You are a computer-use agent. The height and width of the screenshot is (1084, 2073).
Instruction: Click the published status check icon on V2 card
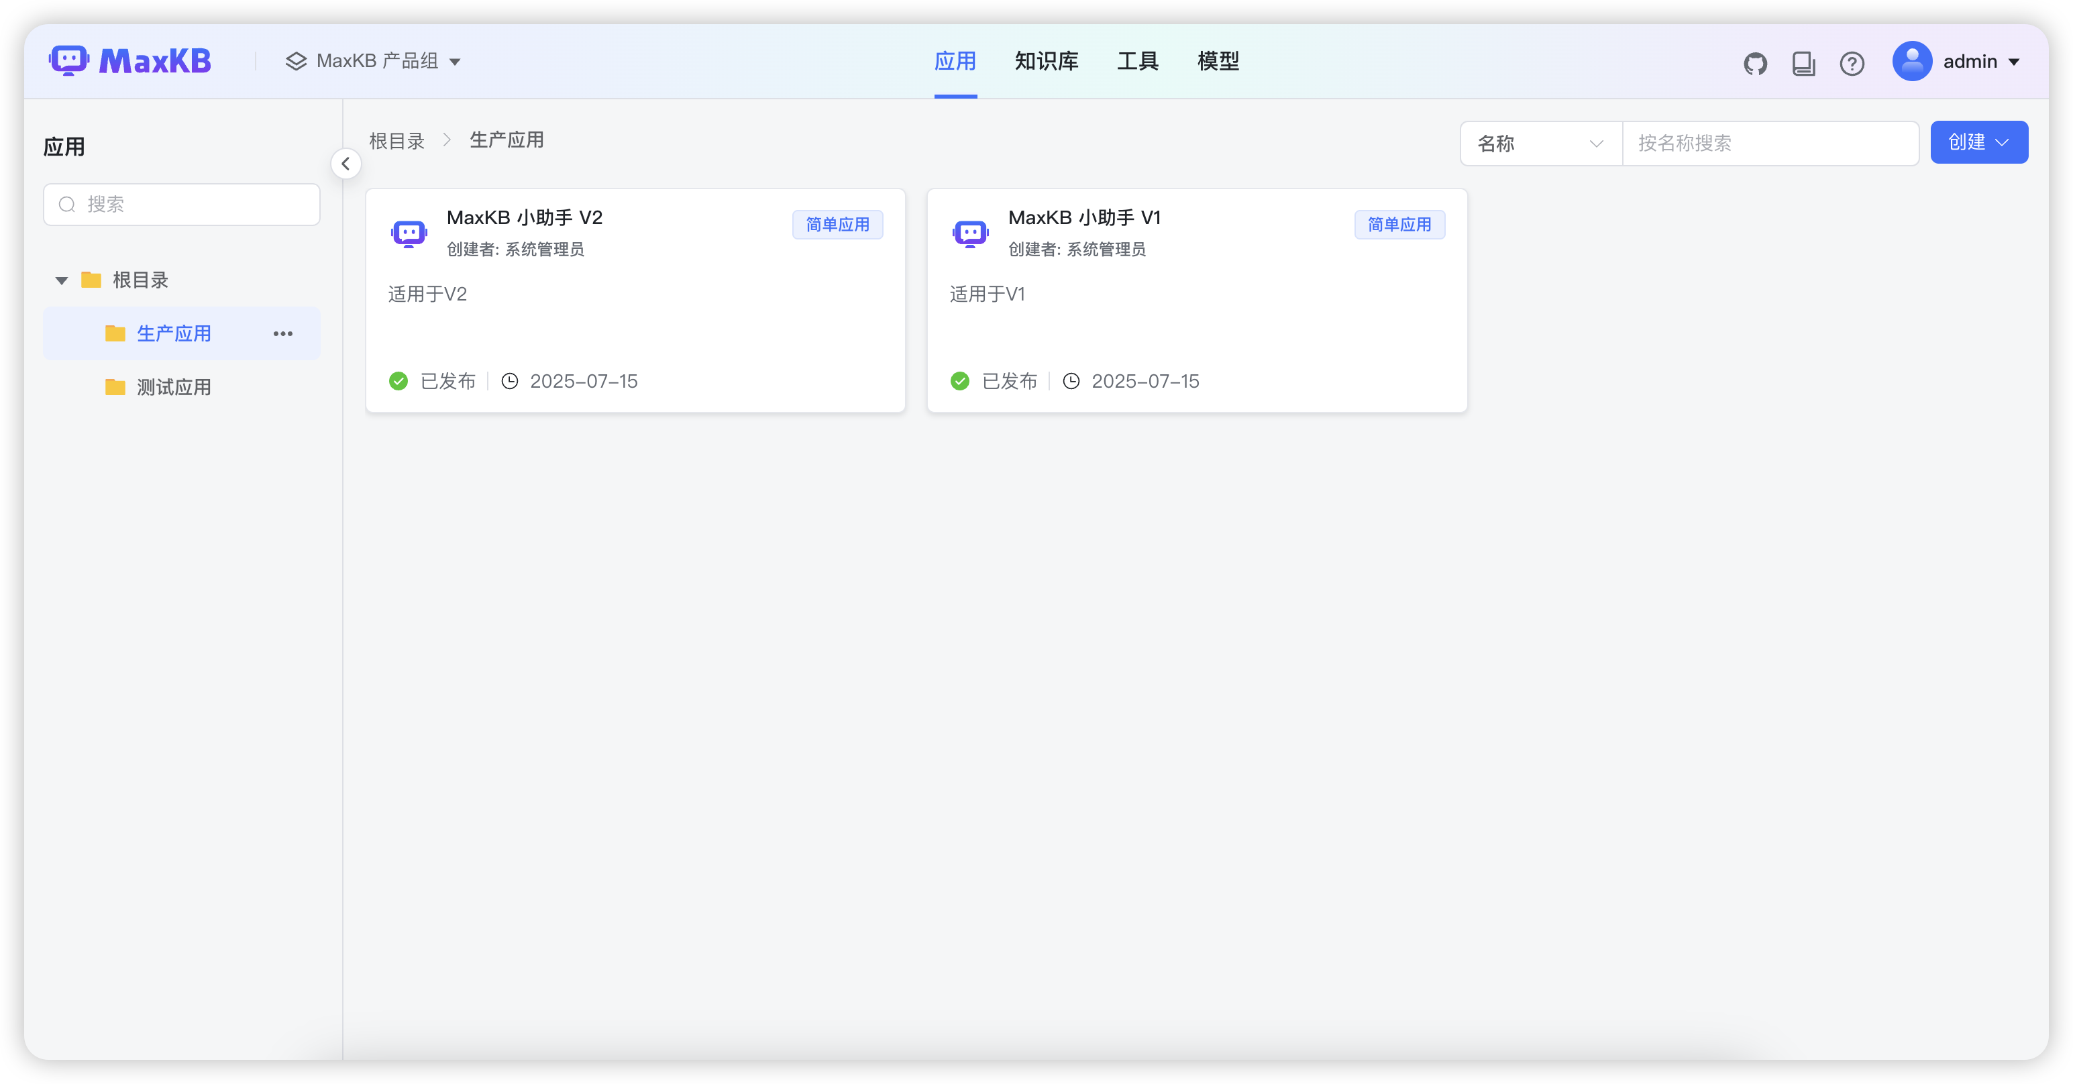[x=398, y=380]
